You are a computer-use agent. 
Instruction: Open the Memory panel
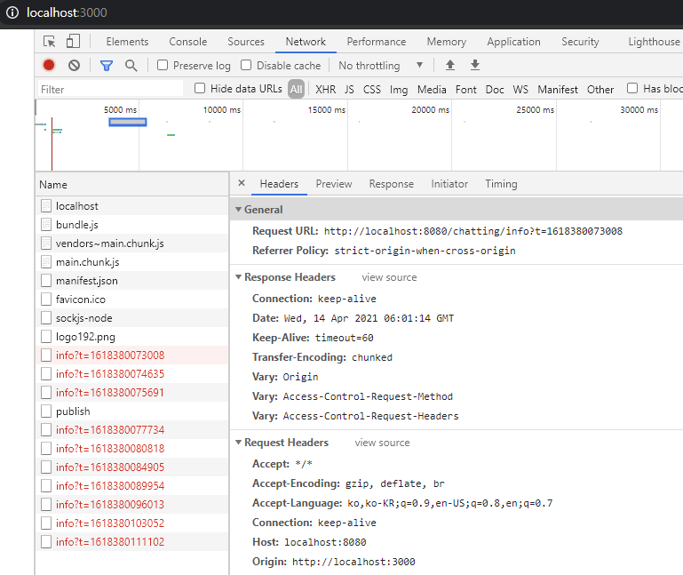(447, 42)
